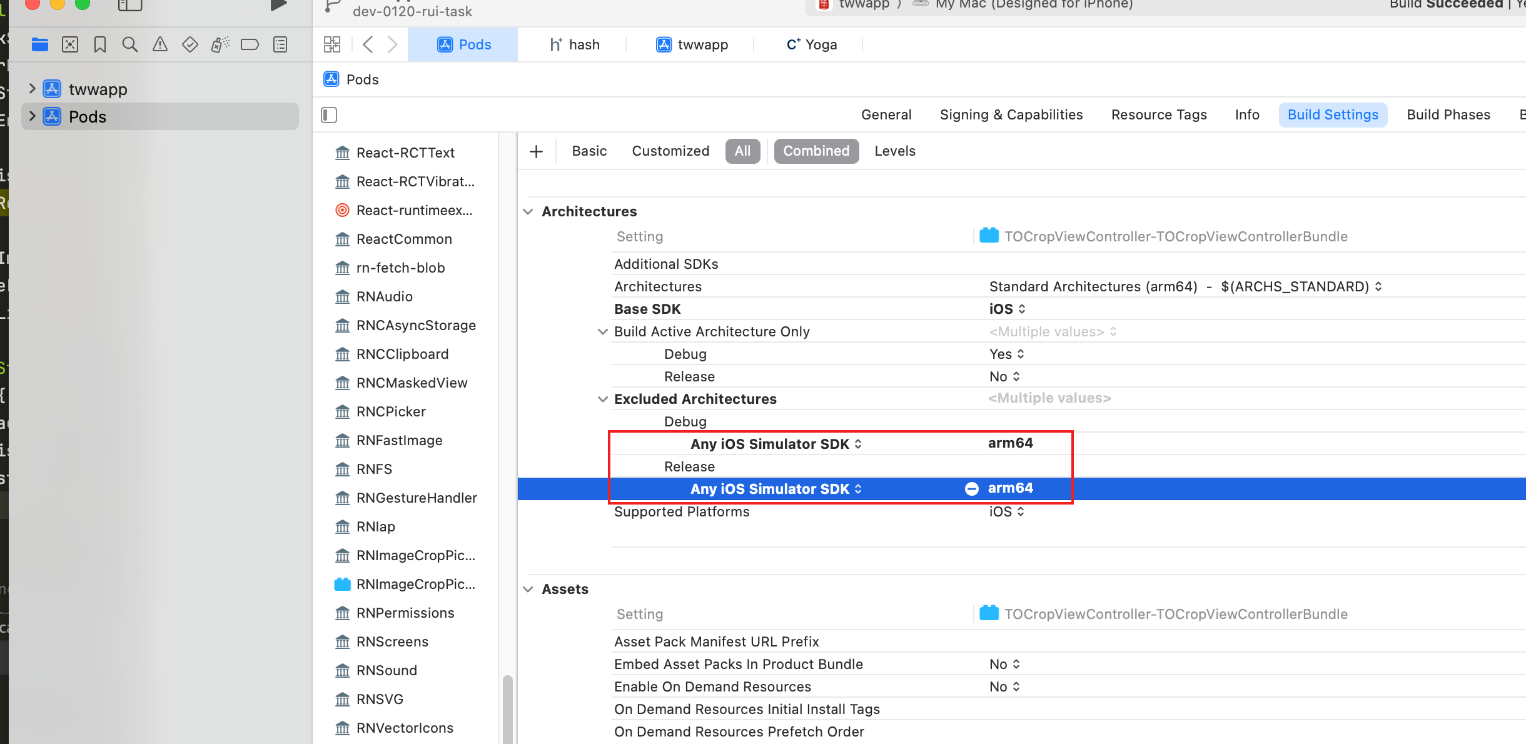This screenshot has width=1526, height=744.
Task: Click the plus add setting button
Action: [x=536, y=151]
